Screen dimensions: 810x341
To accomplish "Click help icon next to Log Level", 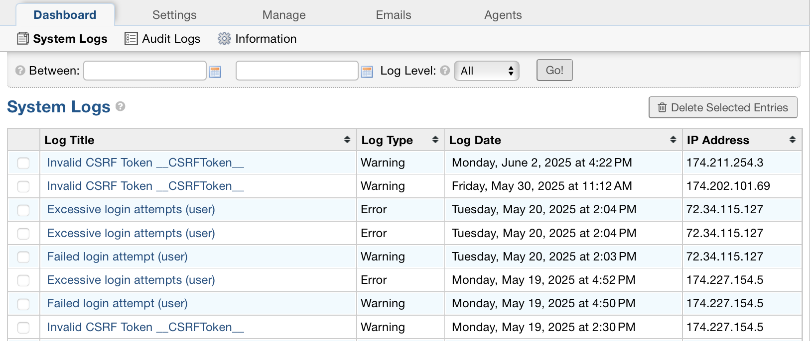I will pos(445,71).
